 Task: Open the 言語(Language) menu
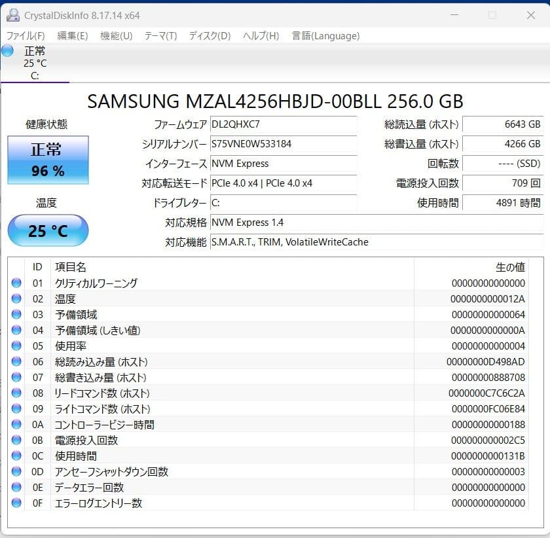325,36
